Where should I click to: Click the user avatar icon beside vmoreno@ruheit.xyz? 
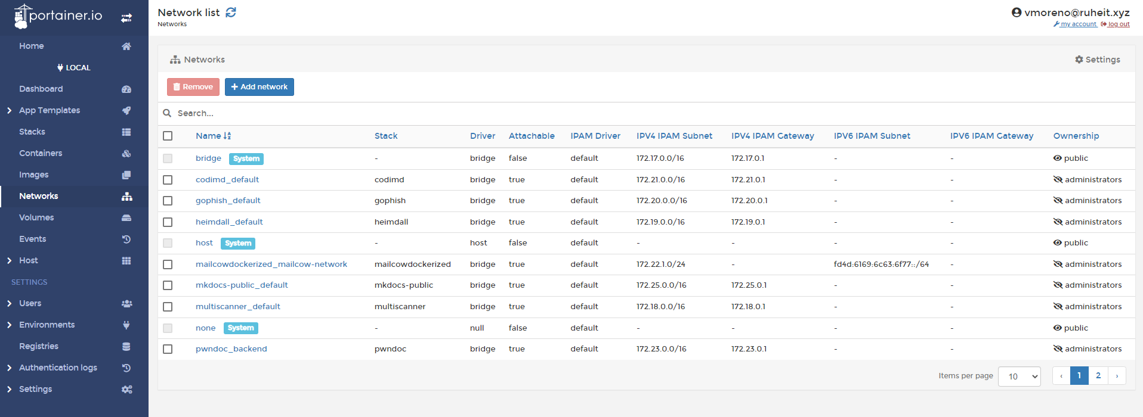click(x=1017, y=13)
